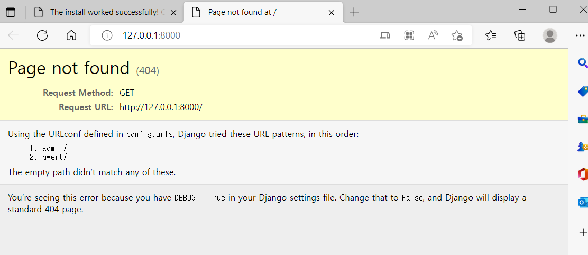Open a new tab with plus button
588x255 pixels.
point(354,12)
